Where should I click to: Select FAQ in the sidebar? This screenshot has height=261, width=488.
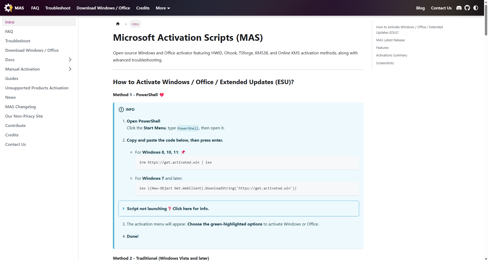(39, 31)
